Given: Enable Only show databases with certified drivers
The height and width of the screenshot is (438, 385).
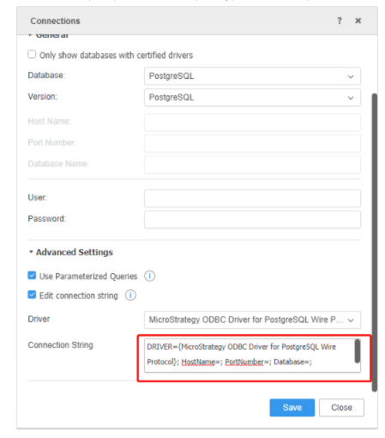Looking at the screenshot, I should click(32, 54).
